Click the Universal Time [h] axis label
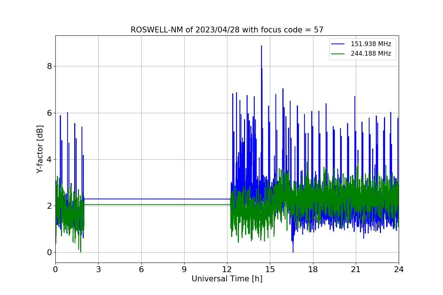This screenshot has height=295, width=443. point(227,279)
